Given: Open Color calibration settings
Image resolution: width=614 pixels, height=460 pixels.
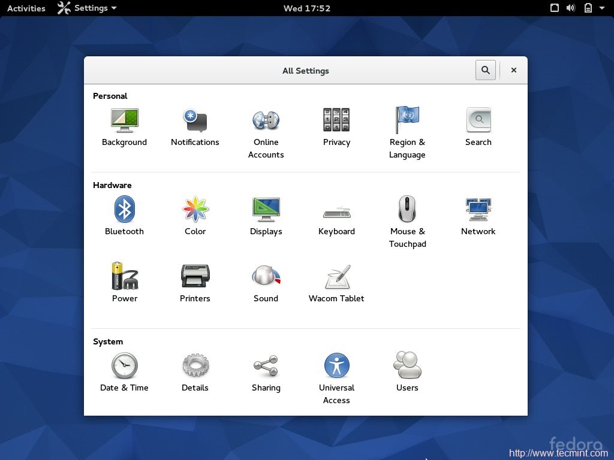Looking at the screenshot, I should pyautogui.click(x=195, y=208).
